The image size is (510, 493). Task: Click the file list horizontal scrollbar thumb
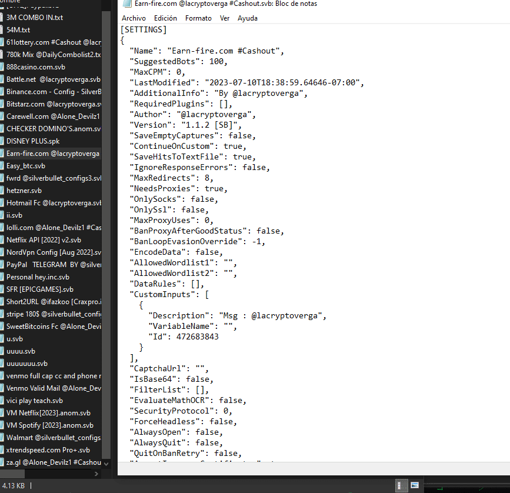(x=12, y=474)
